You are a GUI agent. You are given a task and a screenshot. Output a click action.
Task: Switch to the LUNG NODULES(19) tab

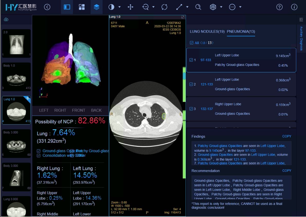point(207,31)
